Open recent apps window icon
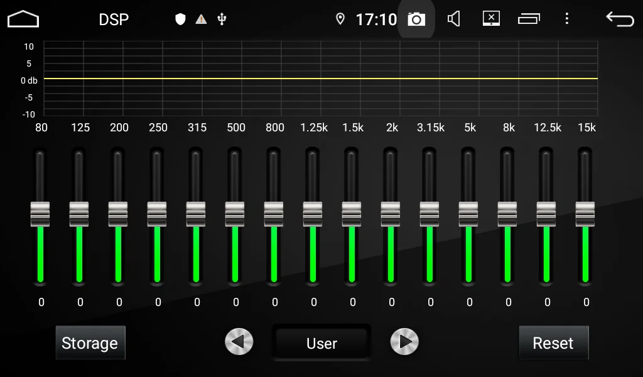Screen dimensions: 643x377 [x=529, y=19]
